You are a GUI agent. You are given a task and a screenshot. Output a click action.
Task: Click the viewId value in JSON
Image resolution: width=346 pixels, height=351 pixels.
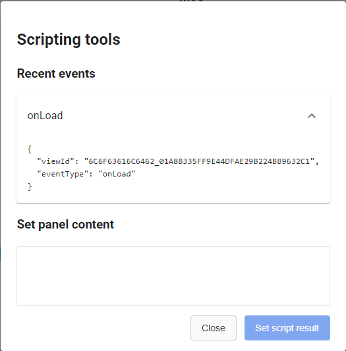[200, 161]
